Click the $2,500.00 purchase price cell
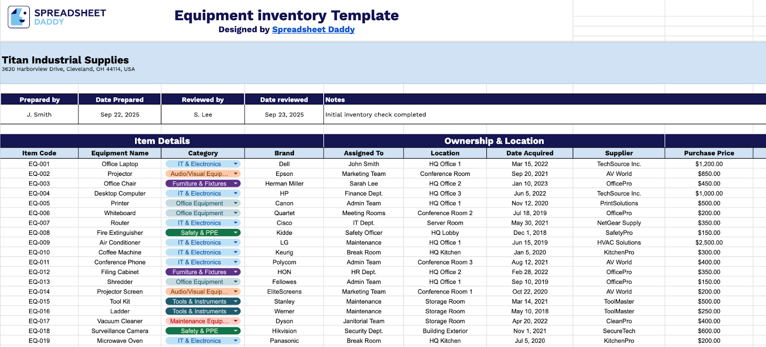The image size is (766, 347). coord(709,242)
